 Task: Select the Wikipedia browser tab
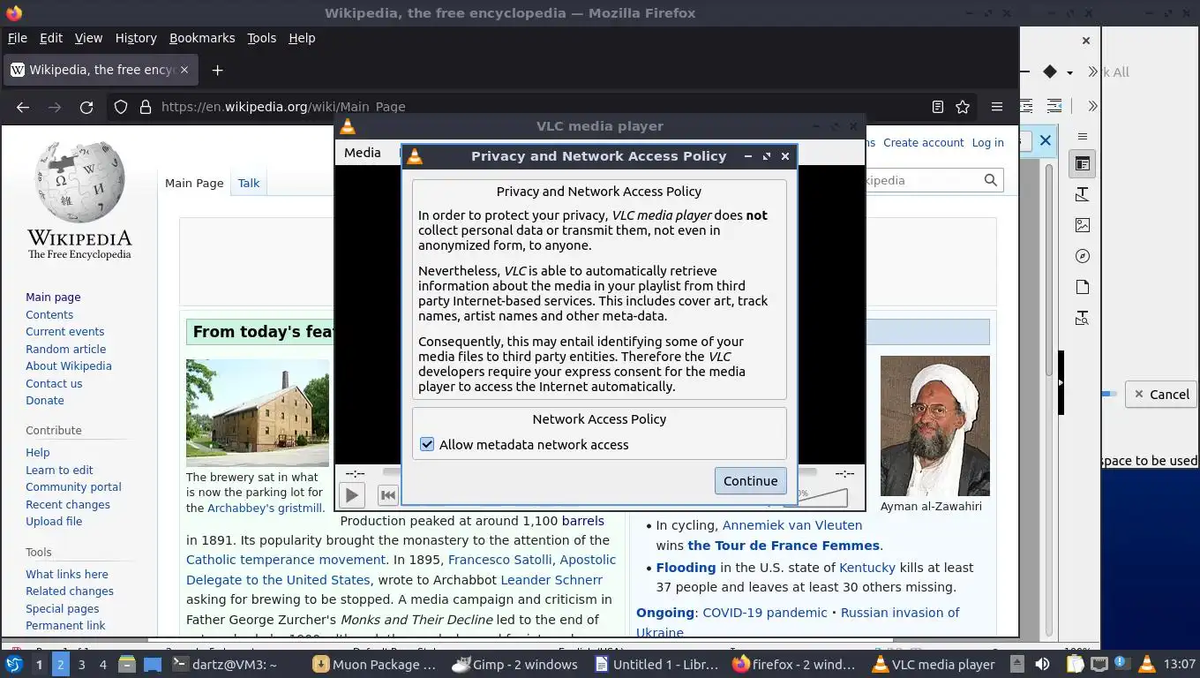click(100, 70)
